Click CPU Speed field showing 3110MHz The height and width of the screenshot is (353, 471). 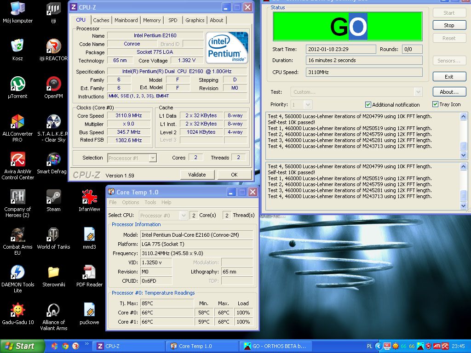click(364, 72)
